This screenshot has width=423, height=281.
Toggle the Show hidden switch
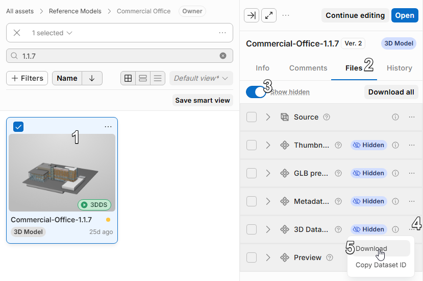tap(256, 92)
